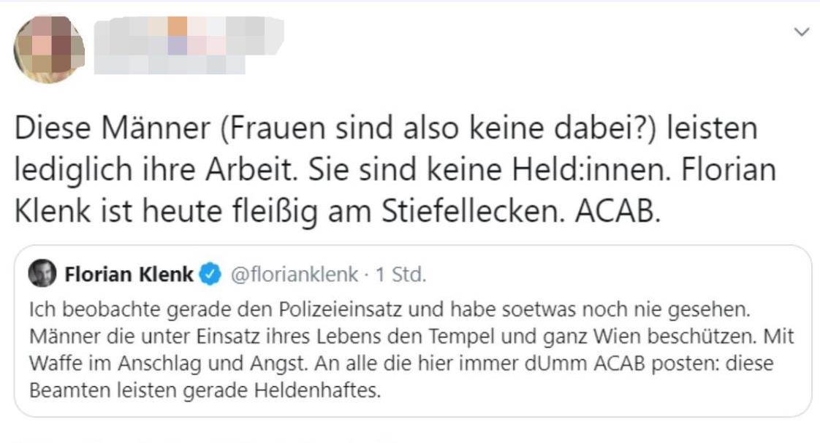Open the bold Florian Klenk name
The image size is (820, 443).
click(x=129, y=274)
